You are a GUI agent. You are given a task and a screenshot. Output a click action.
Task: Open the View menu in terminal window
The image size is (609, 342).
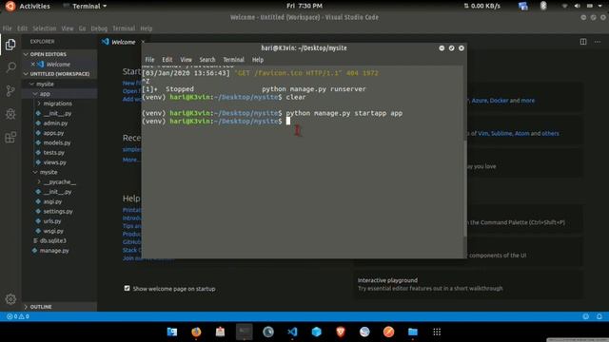pyautogui.click(x=186, y=60)
